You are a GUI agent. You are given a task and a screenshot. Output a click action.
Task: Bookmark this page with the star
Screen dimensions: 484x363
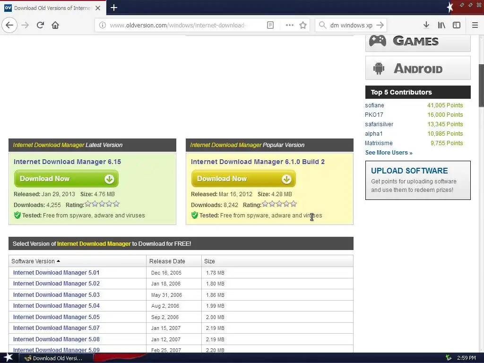pos(303,25)
